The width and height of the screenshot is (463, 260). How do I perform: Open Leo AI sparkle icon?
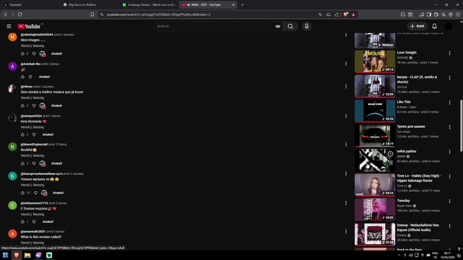coord(443,14)
